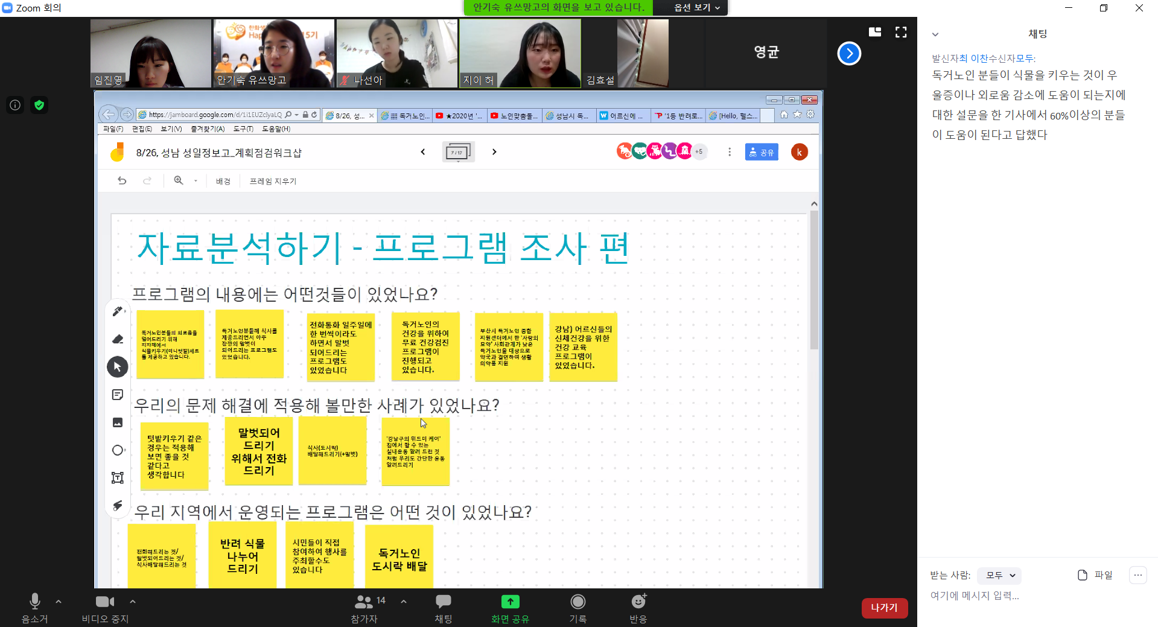Open the frame bar thumbnail 7/17
Viewport: 1158px width, 627px height.
(458, 152)
